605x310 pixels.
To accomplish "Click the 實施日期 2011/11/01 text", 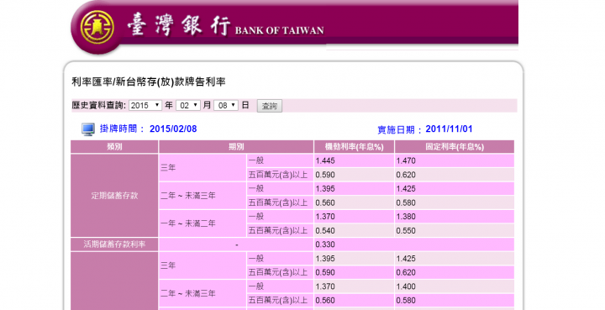I will coord(425,129).
